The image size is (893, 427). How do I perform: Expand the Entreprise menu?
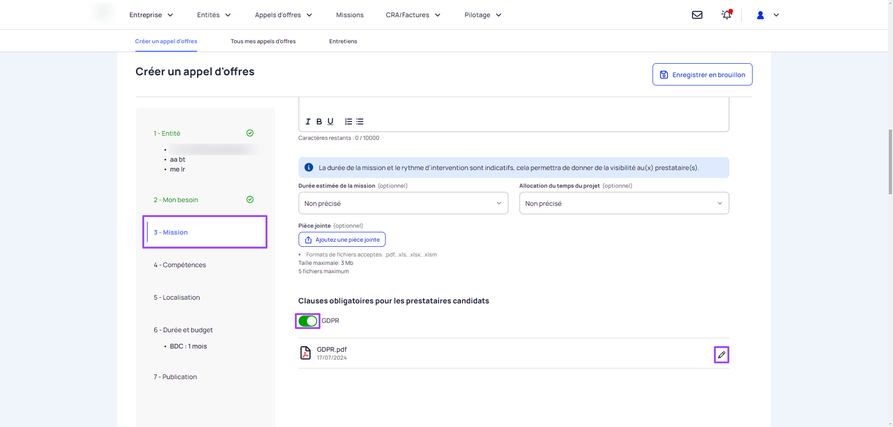point(151,15)
